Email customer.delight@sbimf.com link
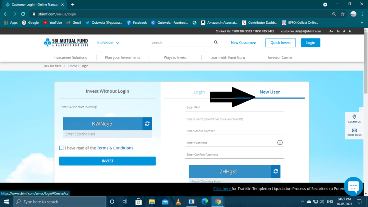368x207 pixels. pos(301,31)
